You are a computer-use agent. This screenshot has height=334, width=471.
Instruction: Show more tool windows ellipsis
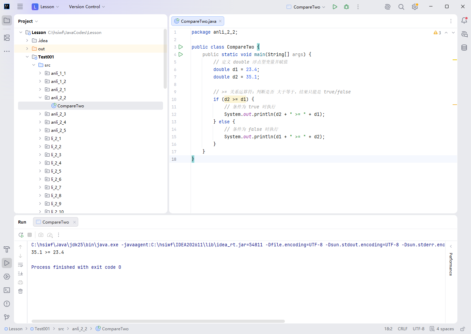7,51
